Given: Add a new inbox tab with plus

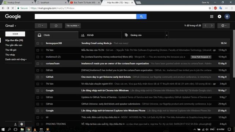Looking at the screenshot, I should (x=166, y=35).
